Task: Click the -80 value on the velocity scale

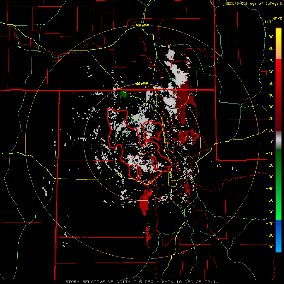Action: coord(270,235)
